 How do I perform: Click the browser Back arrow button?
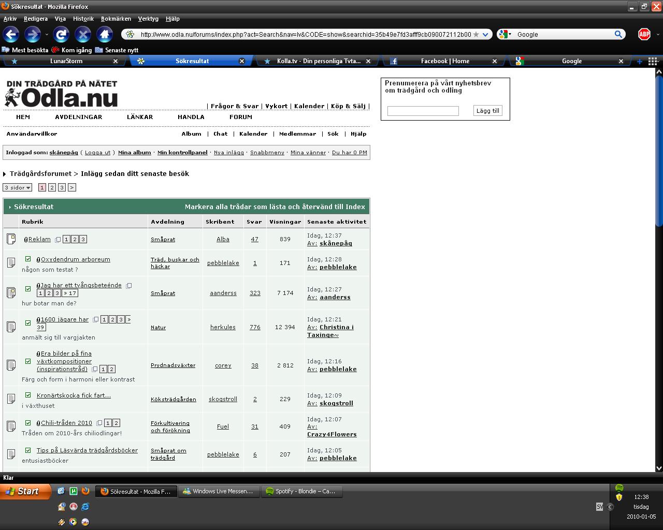(11, 35)
